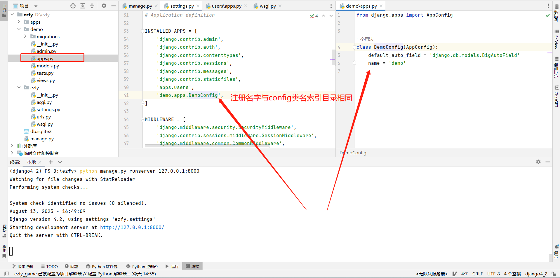Viewport: 560px width, 278px height.
Task: Hide the terminal panel
Action: coord(548,162)
